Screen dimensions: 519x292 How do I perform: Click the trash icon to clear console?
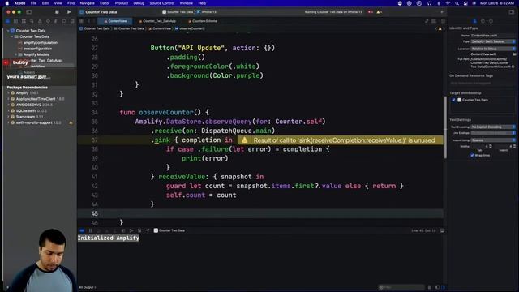click(429, 287)
